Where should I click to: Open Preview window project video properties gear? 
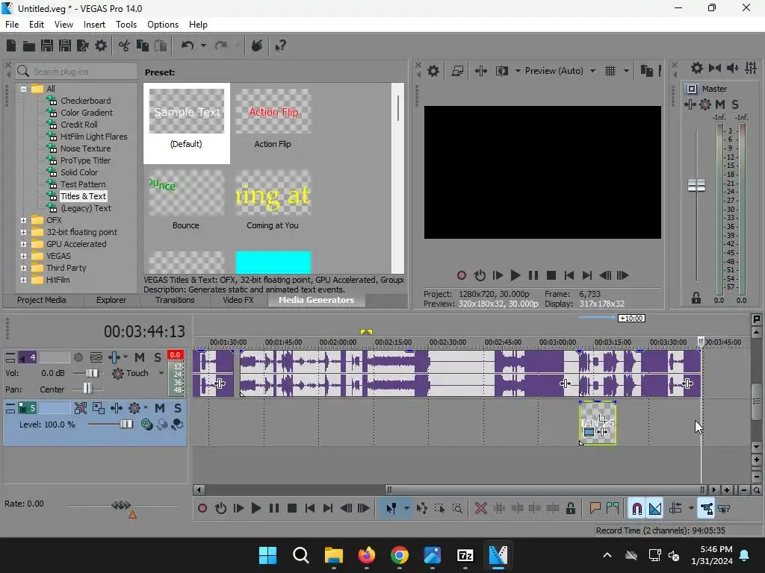pos(433,71)
